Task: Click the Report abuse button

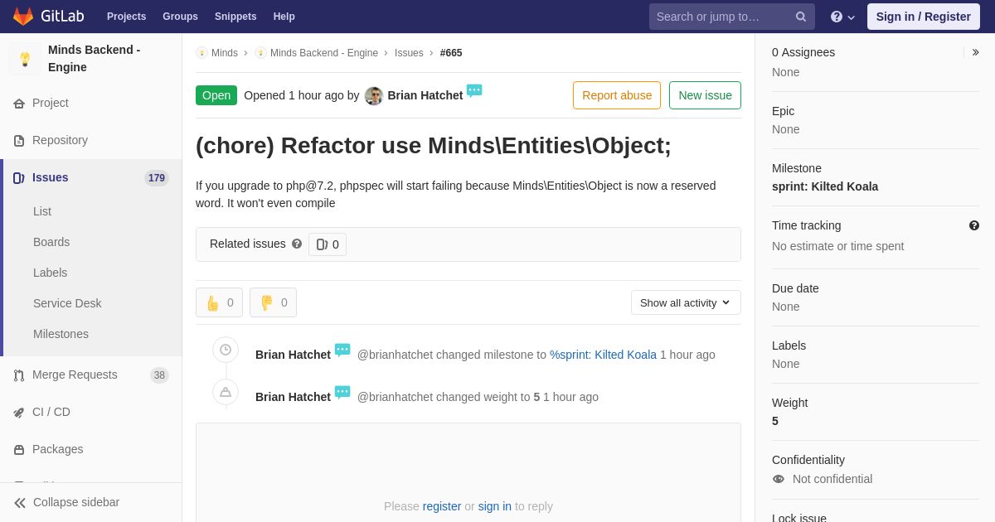Action: click(x=617, y=95)
